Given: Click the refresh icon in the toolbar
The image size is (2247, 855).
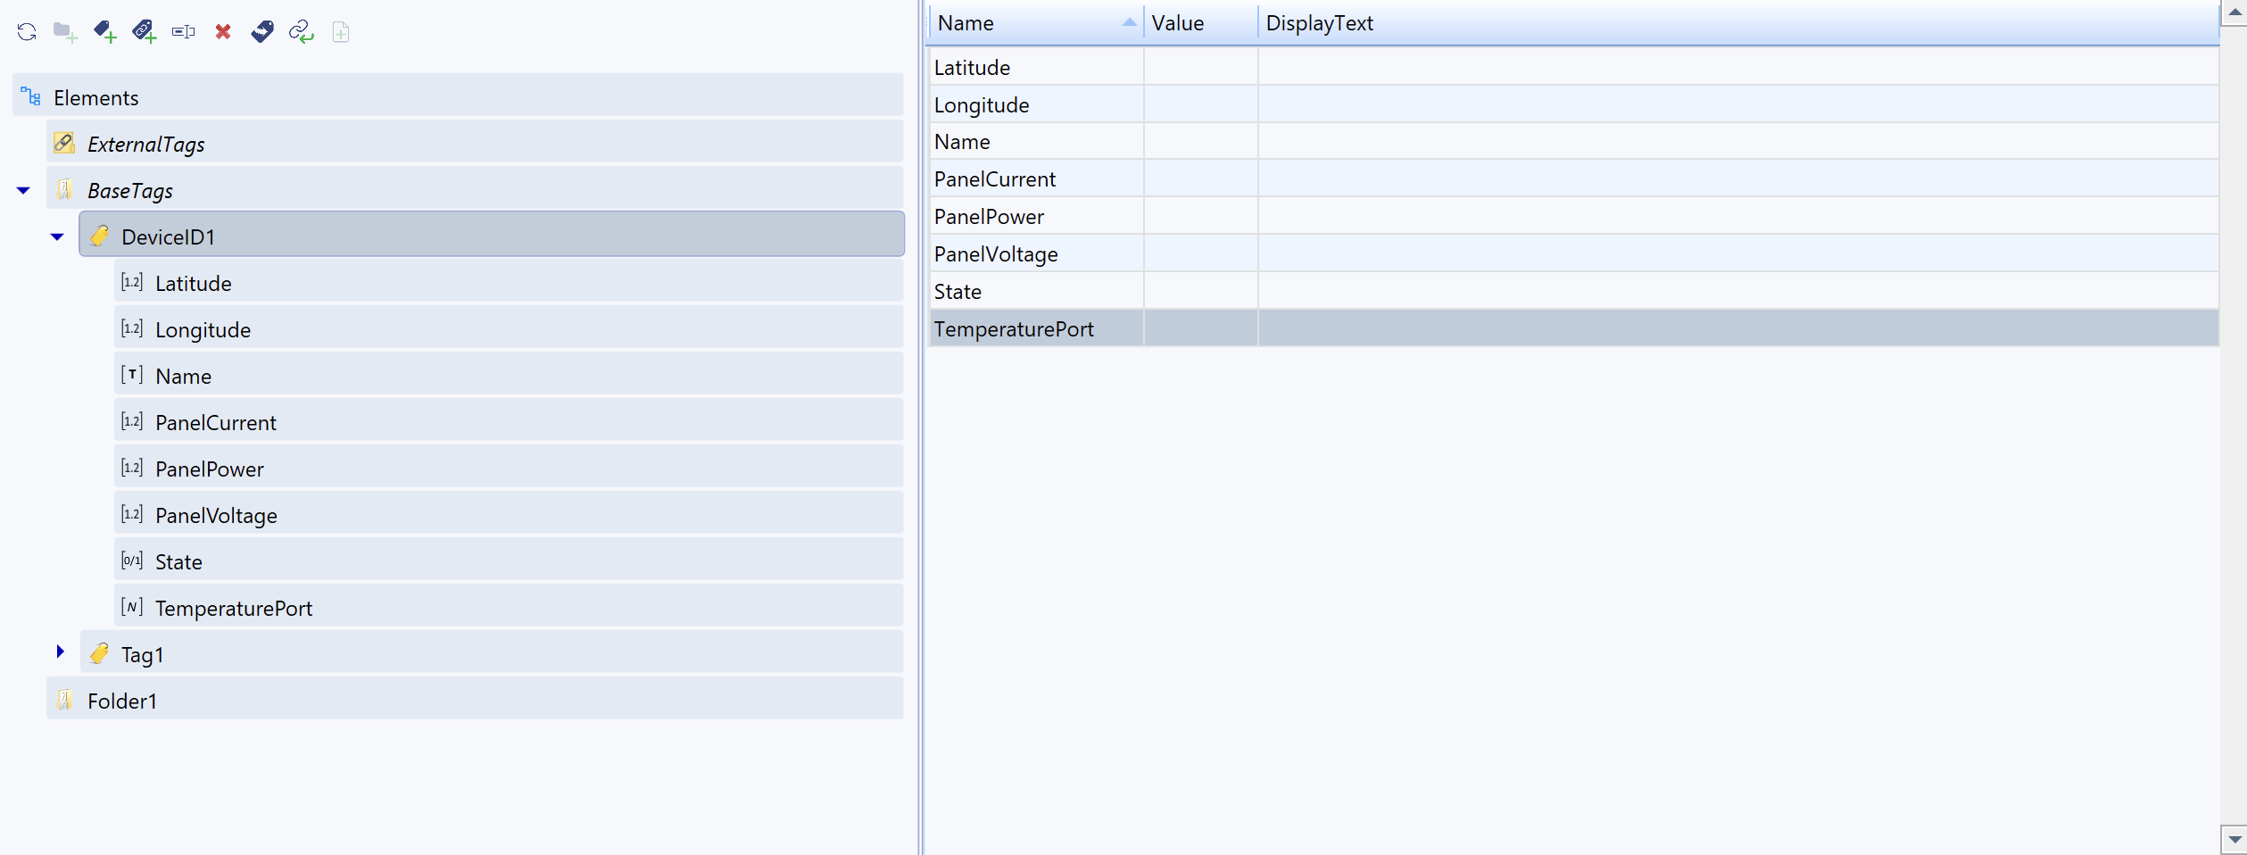Looking at the screenshot, I should tap(27, 32).
